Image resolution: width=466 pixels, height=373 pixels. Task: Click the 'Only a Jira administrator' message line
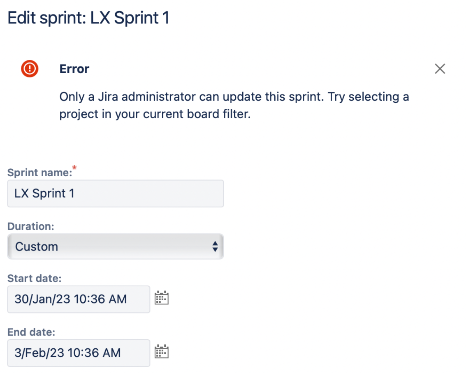[x=234, y=97]
